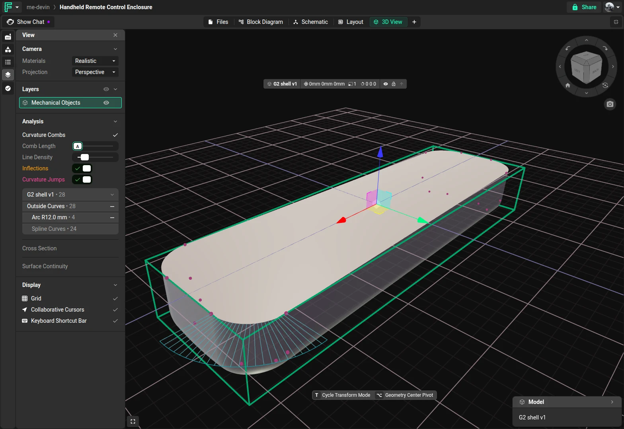Orbit view down with the down chevron

(x=586, y=93)
